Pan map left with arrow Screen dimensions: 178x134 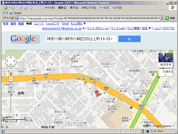point(7,61)
